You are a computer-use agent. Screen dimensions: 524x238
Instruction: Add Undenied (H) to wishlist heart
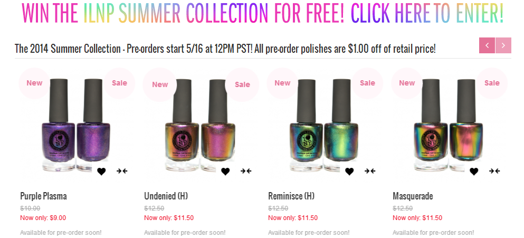click(x=225, y=172)
